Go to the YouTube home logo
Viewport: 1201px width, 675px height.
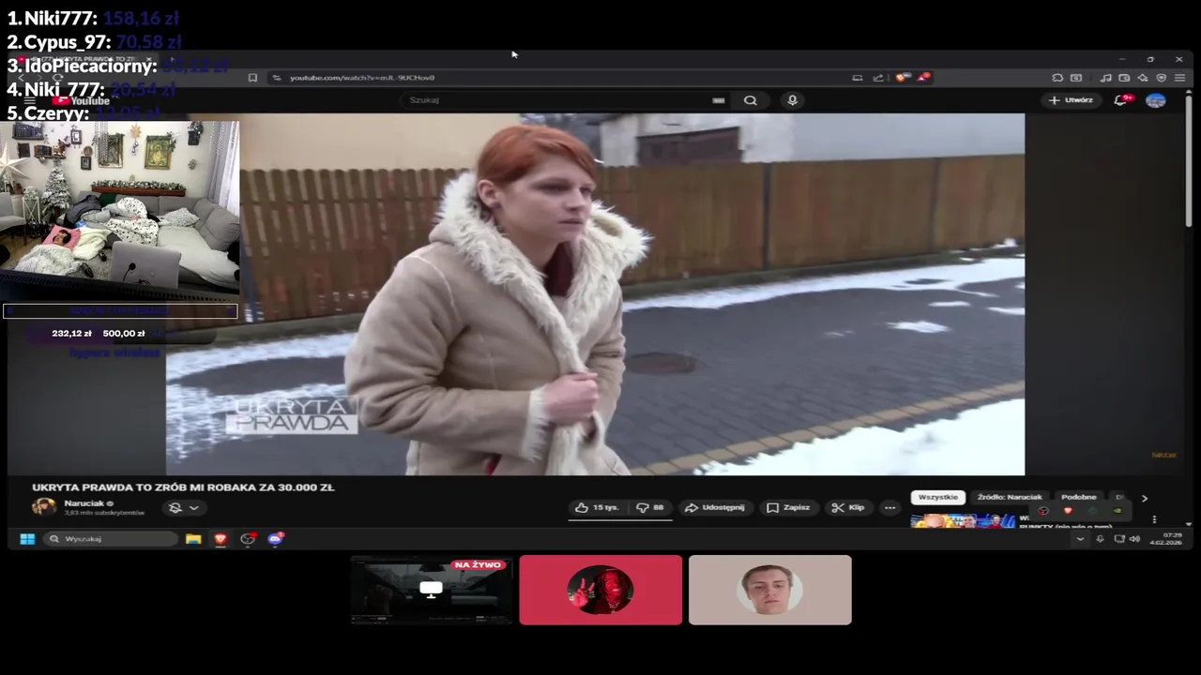82,100
